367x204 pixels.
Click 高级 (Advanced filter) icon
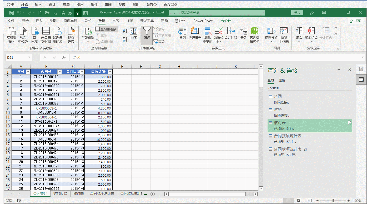(159, 42)
